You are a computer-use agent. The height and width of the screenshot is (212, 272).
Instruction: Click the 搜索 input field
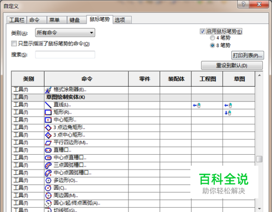(65, 54)
